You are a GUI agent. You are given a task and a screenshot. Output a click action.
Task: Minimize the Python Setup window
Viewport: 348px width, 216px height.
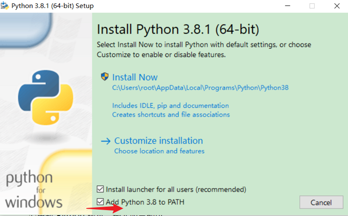click(x=287, y=6)
